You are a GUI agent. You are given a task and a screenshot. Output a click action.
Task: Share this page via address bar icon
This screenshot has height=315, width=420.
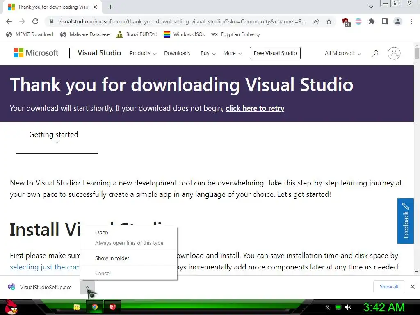(x=316, y=21)
